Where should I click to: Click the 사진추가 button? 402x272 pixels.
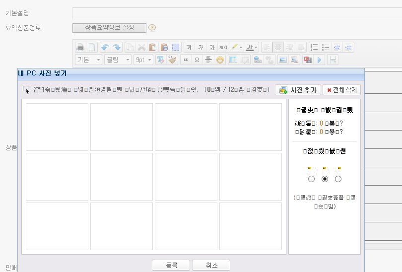pos(298,90)
